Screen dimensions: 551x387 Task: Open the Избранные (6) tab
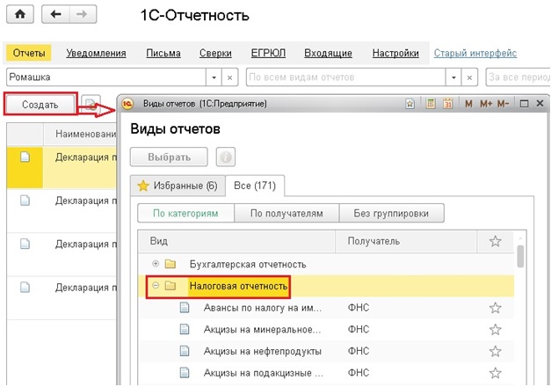pos(178,186)
